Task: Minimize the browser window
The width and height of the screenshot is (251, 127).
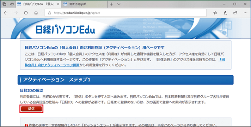Action: [x=224, y=4]
